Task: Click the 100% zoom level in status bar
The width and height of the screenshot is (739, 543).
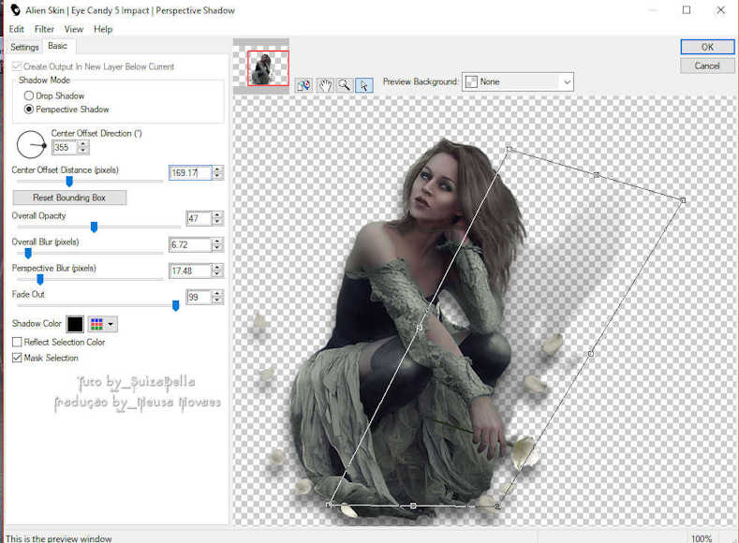Action: click(702, 538)
